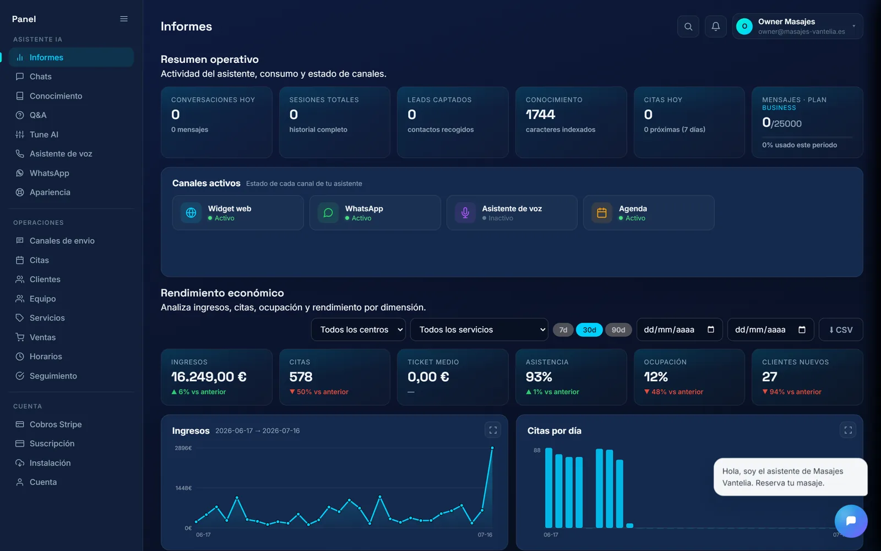
Task: Click the Hola, soy el asistente message popup
Action: click(x=790, y=477)
